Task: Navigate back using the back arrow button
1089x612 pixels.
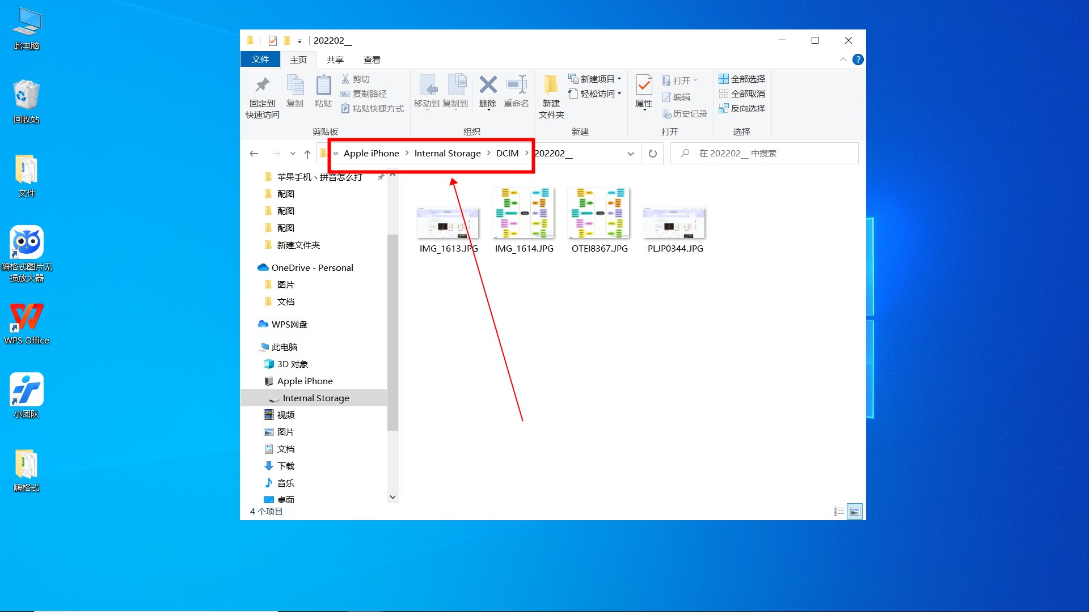Action: [255, 153]
